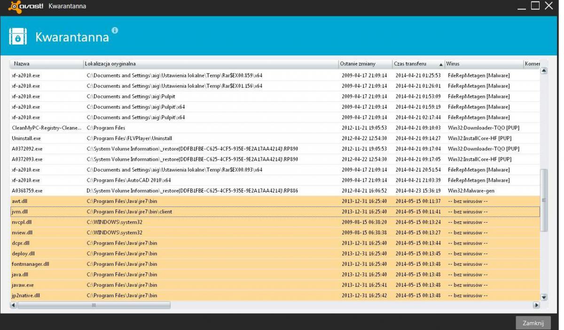Click the path ending in Rar$EX00.093\x64
This screenshot has height=330, width=564.
pyautogui.click(x=174, y=170)
